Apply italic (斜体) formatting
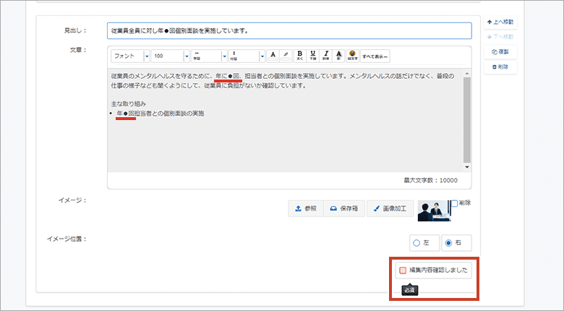The width and height of the screenshot is (564, 311). tap(326, 56)
